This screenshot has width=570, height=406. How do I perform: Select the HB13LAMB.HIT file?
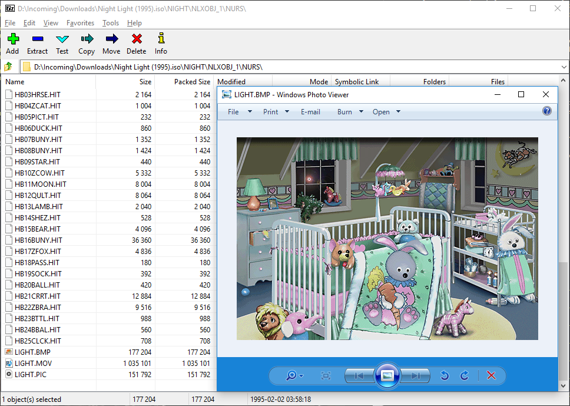point(38,207)
